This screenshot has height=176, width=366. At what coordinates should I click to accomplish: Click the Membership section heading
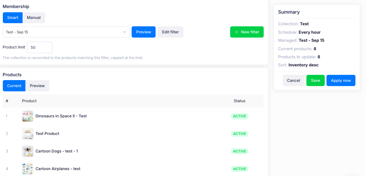[16, 7]
